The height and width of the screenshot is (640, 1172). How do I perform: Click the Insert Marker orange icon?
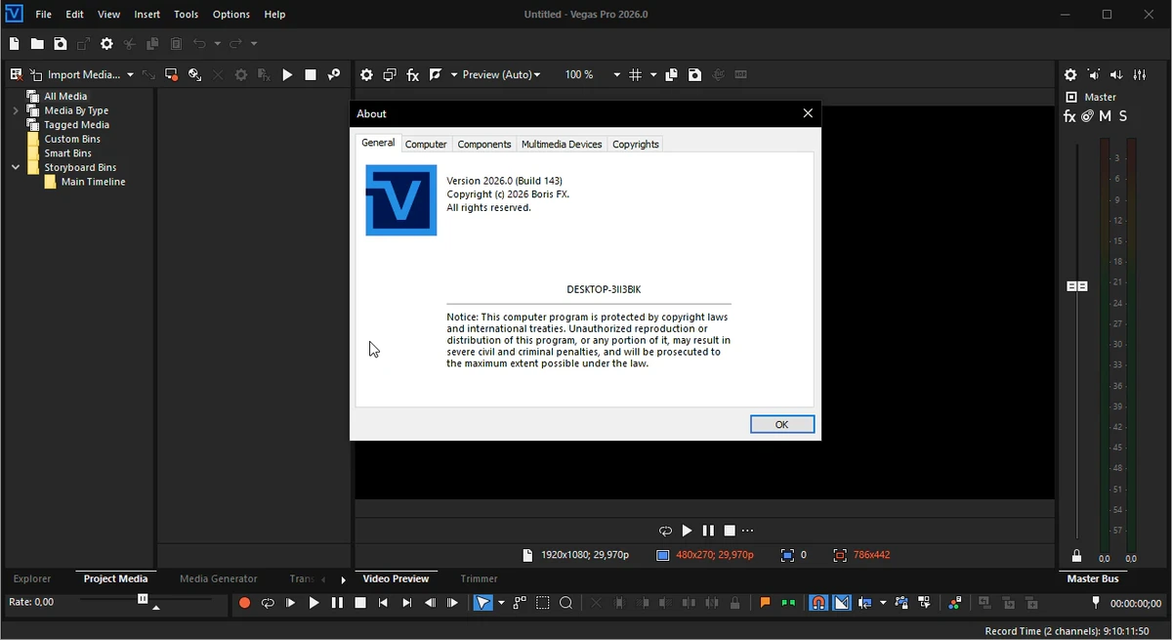click(765, 604)
